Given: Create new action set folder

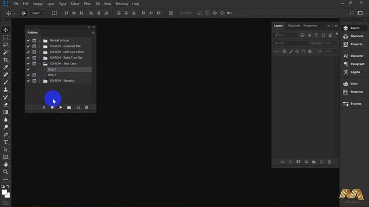Looking at the screenshot, I should [x=69, y=108].
